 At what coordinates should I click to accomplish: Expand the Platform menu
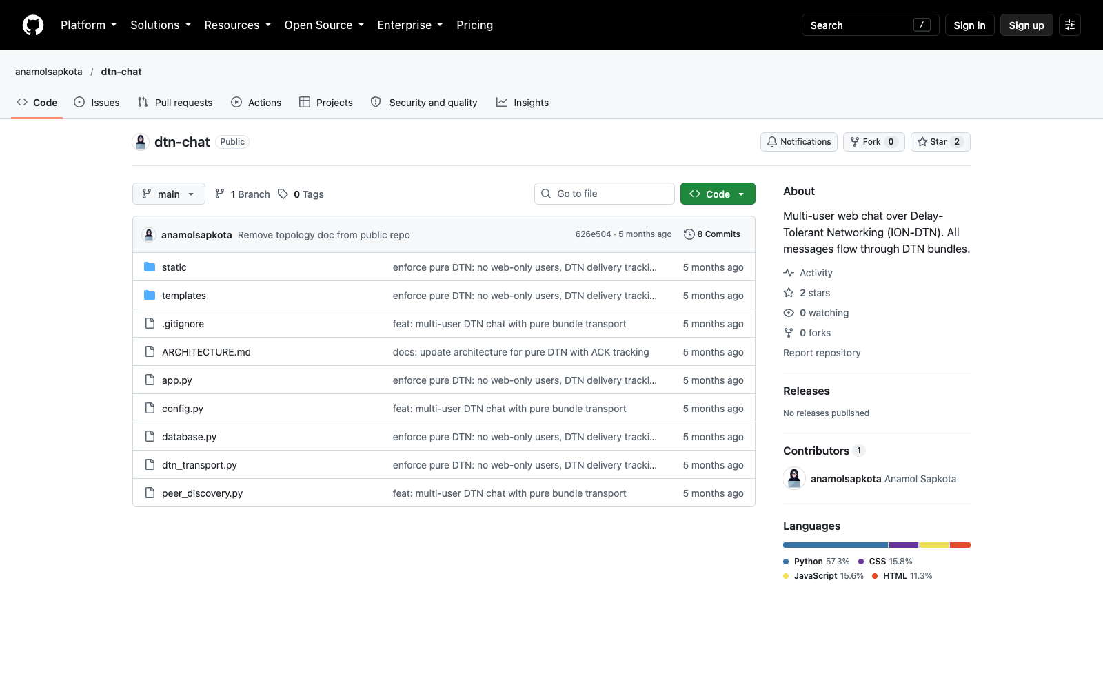pos(88,25)
